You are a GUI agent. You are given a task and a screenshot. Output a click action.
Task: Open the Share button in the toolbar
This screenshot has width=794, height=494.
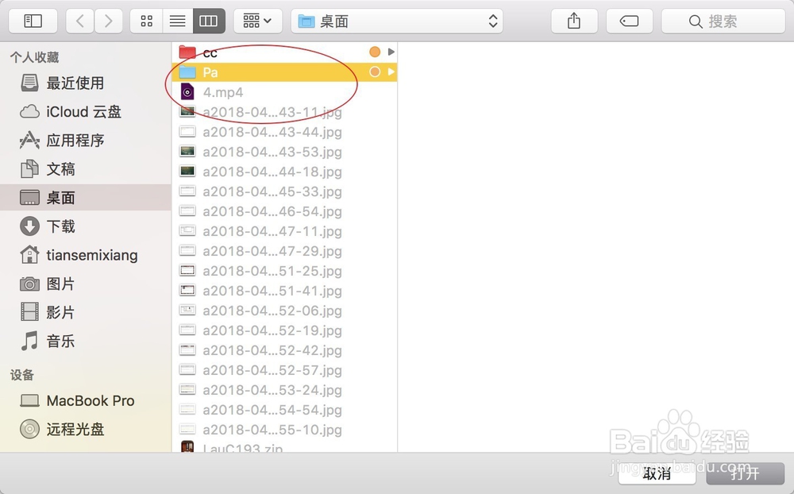[x=574, y=21]
